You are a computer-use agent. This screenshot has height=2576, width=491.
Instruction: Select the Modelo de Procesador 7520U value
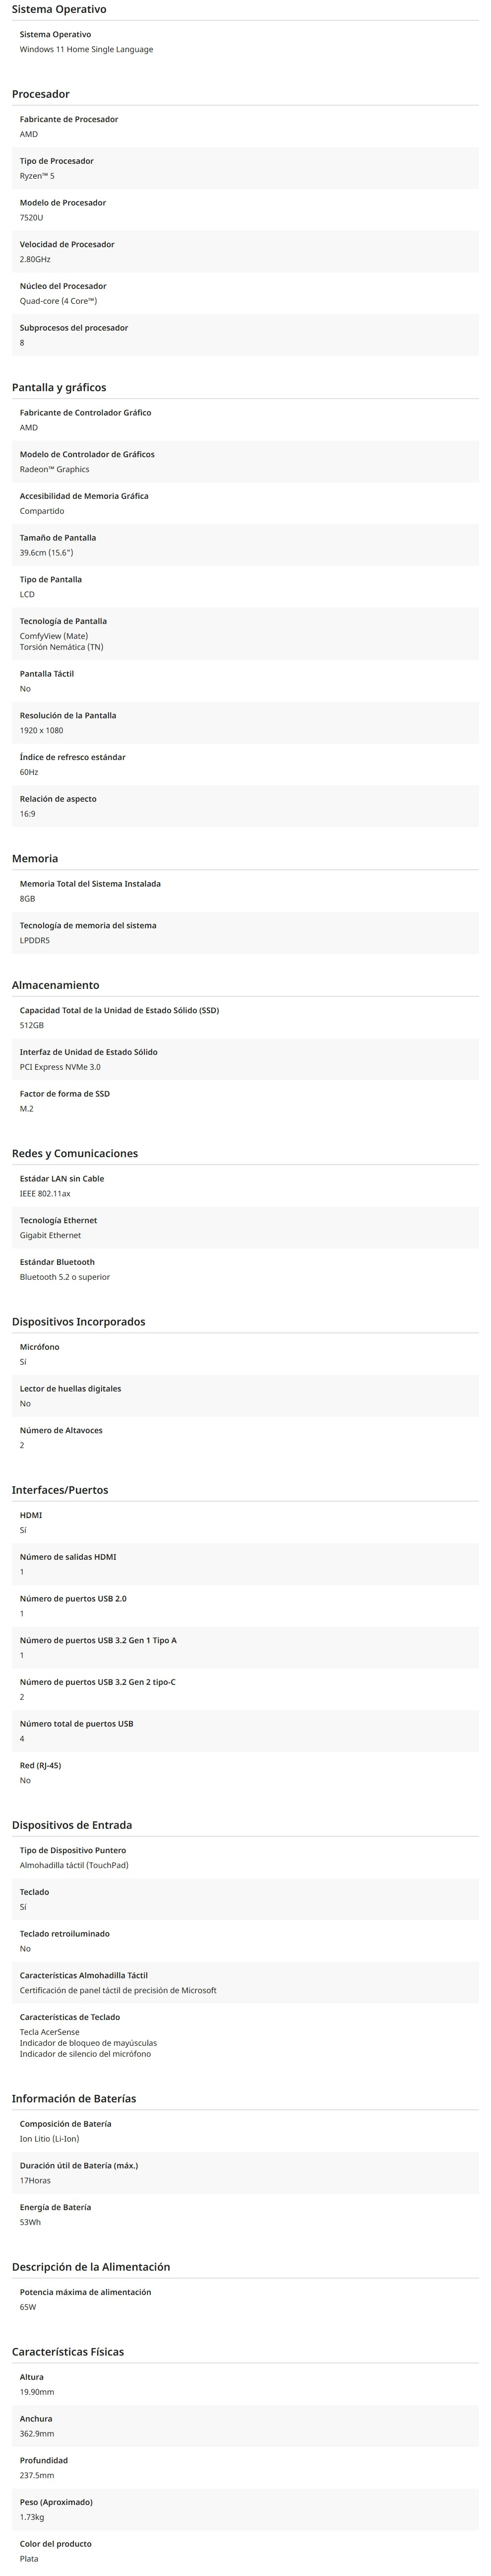[32, 217]
